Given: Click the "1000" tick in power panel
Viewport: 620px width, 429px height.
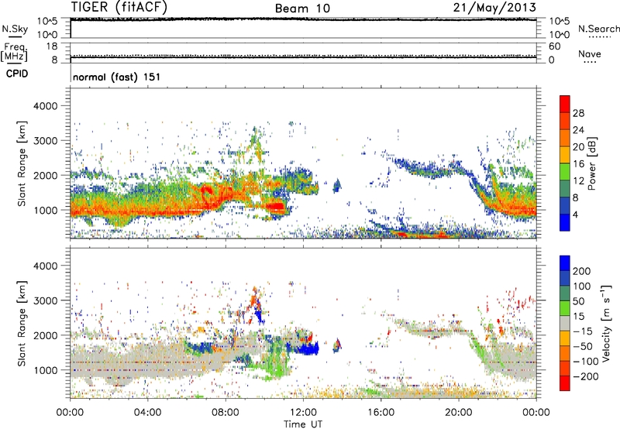Looking at the screenshot, I should 45,210.
